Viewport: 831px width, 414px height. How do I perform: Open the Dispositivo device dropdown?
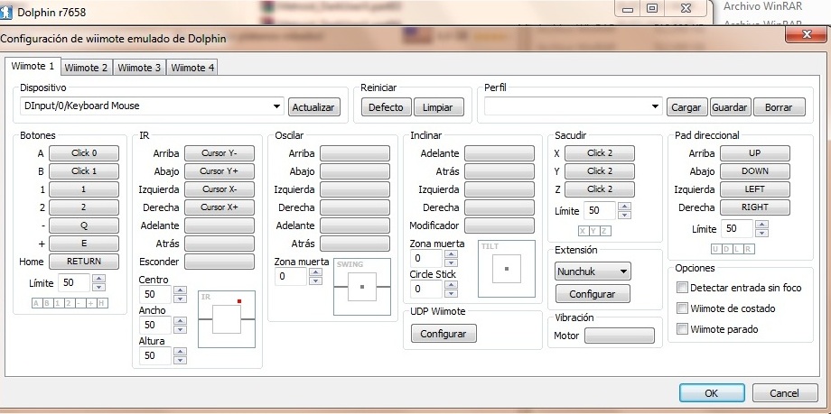point(276,106)
